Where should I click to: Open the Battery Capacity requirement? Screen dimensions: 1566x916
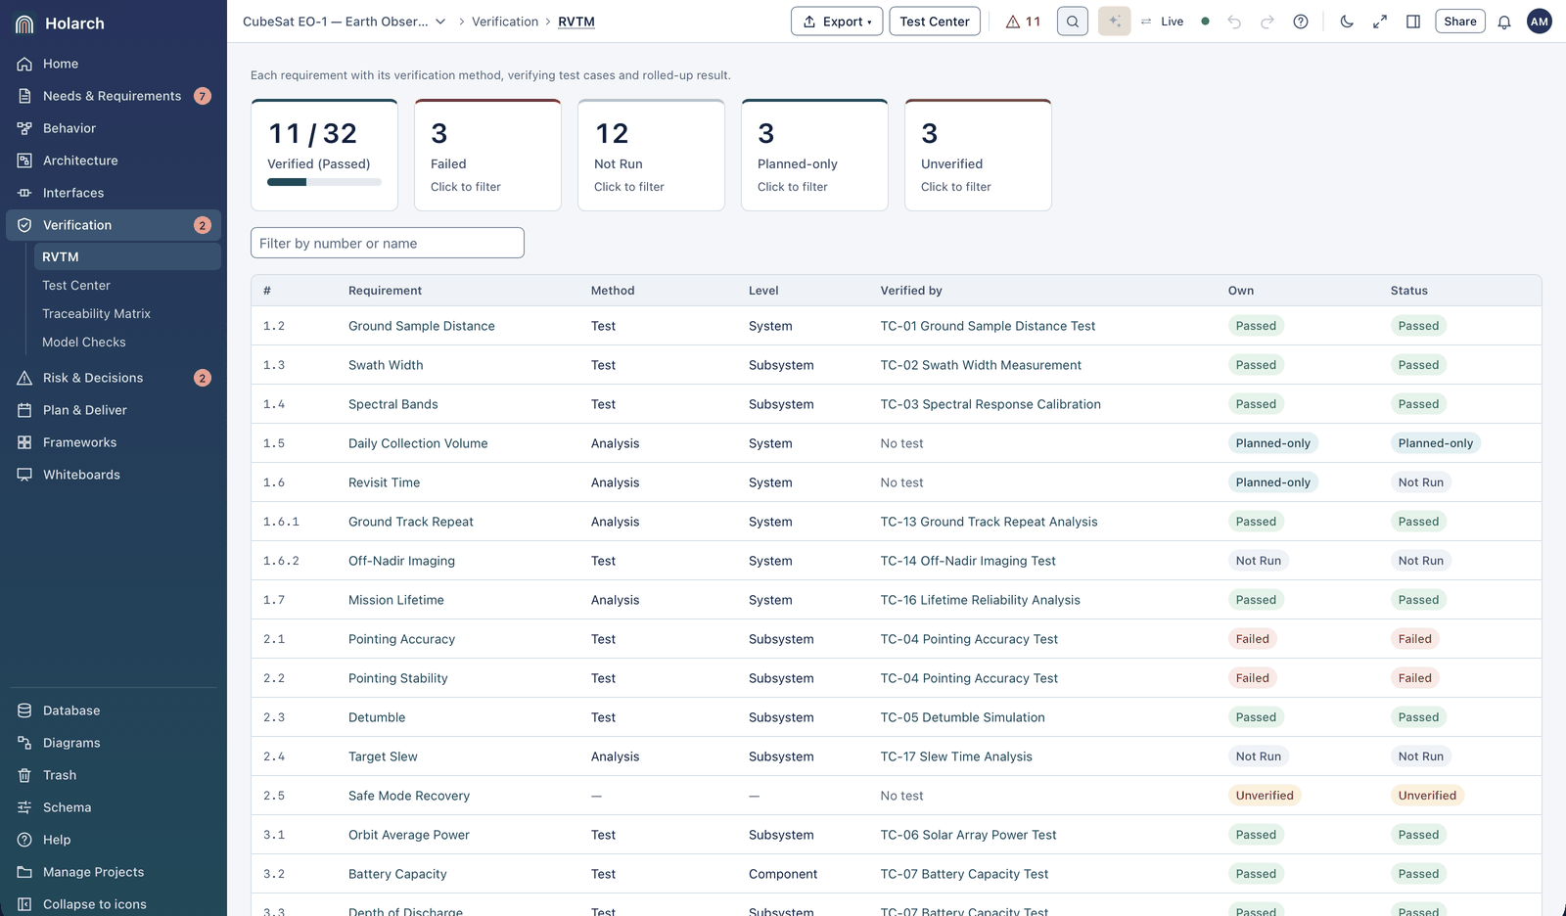pyautogui.click(x=397, y=874)
